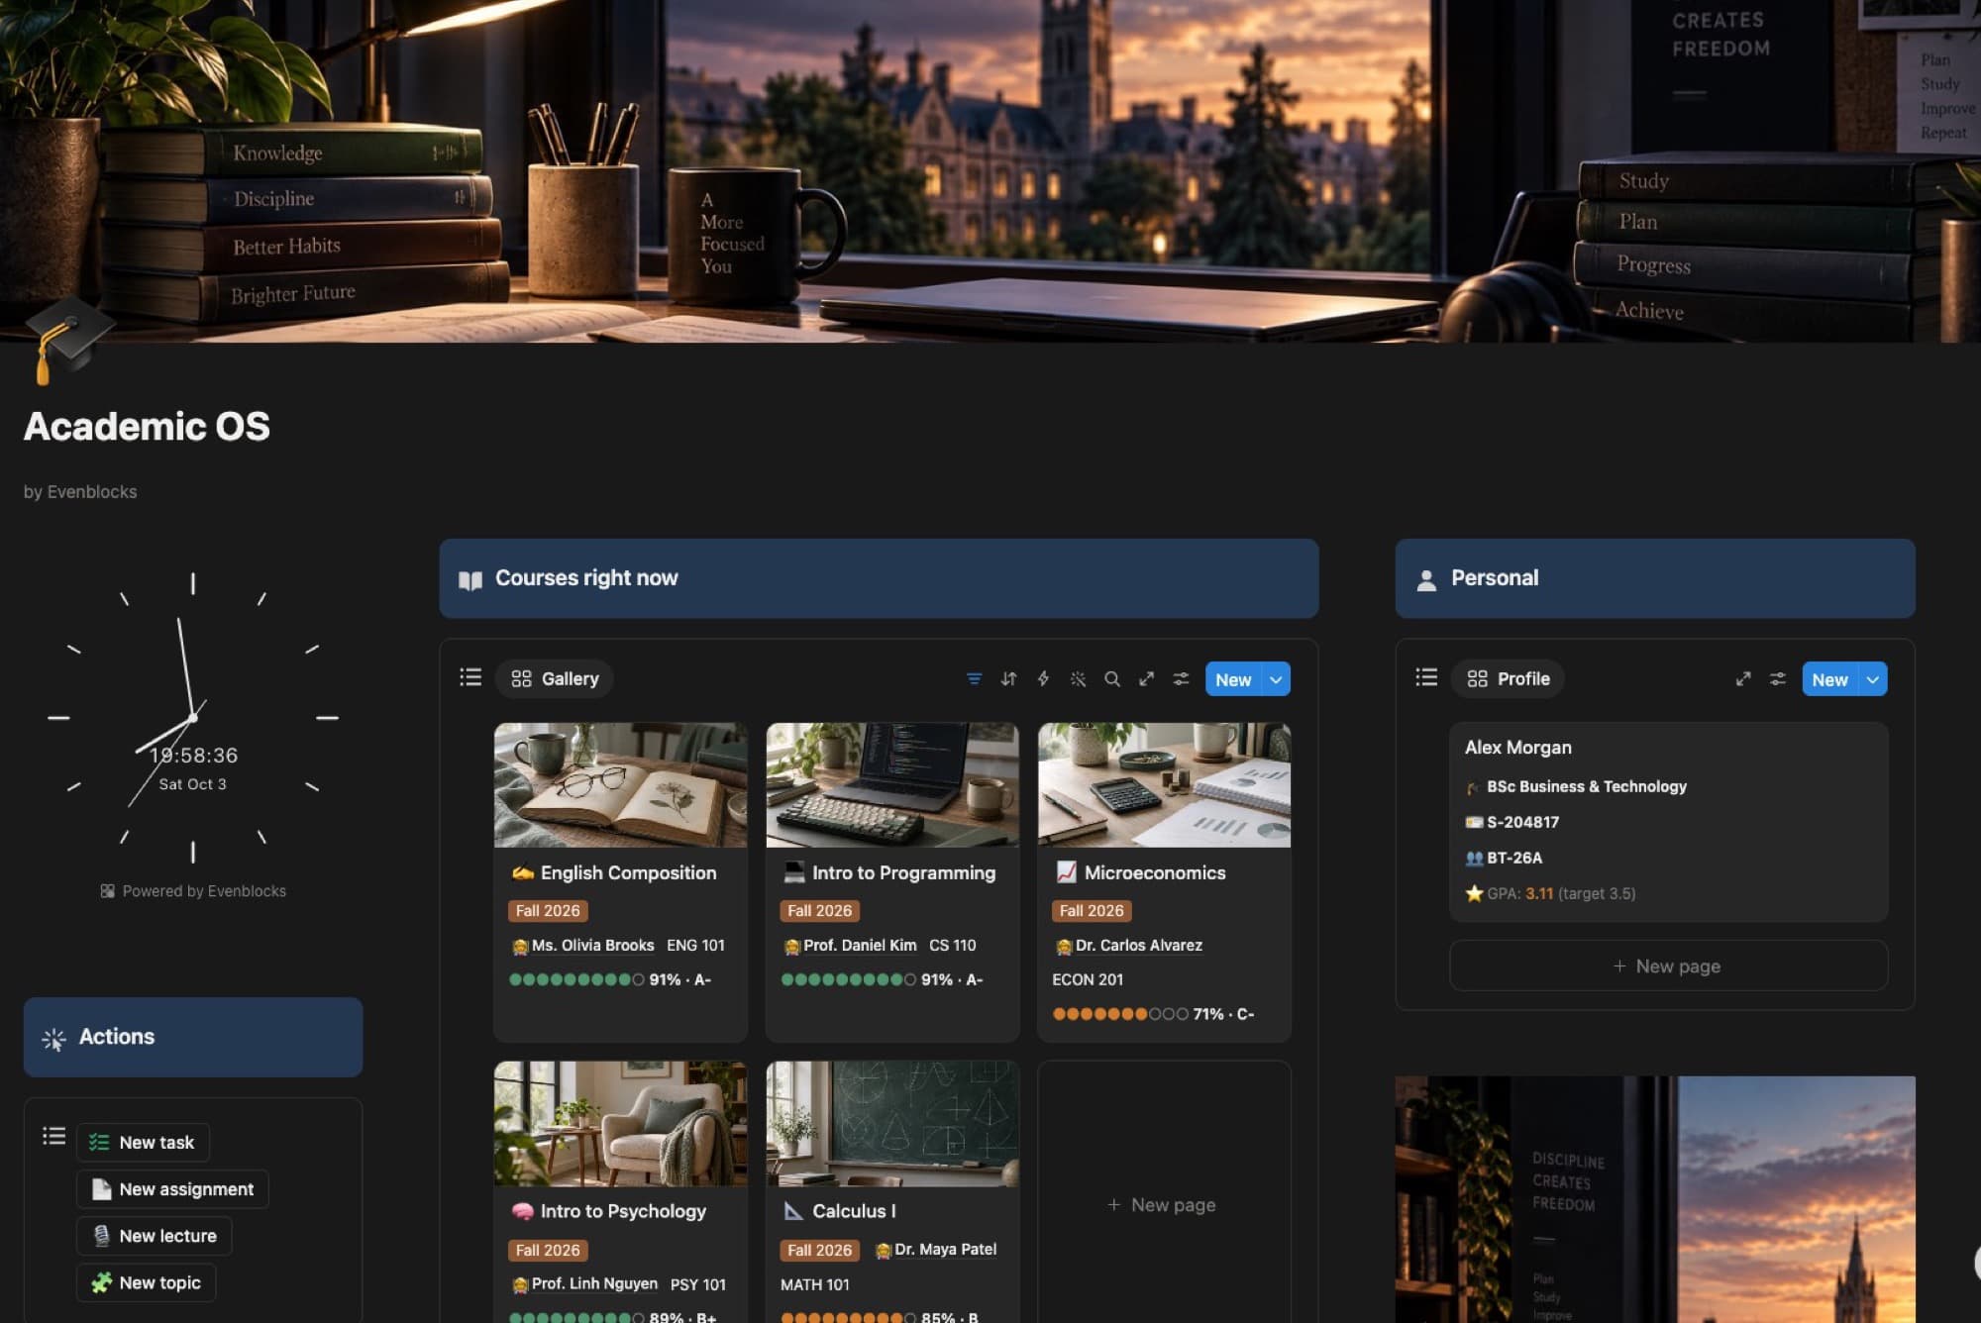This screenshot has height=1323, width=1981.
Task: Click the Academic OS page title
Action: coord(147,427)
